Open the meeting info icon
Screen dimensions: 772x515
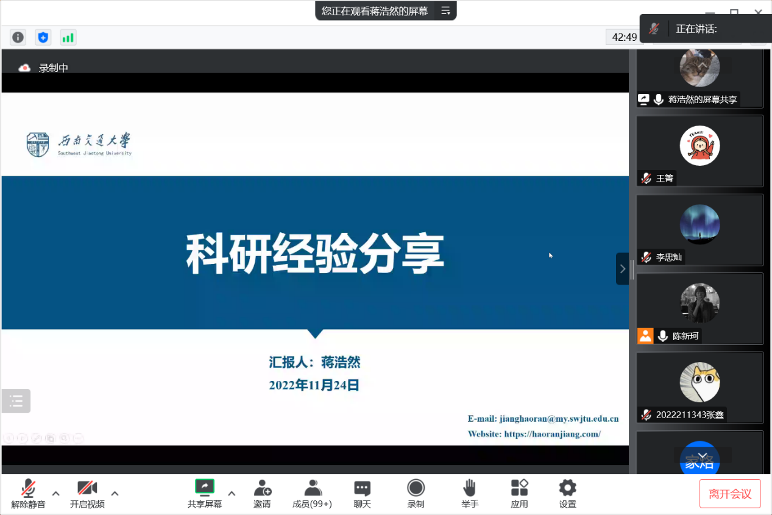pos(18,37)
